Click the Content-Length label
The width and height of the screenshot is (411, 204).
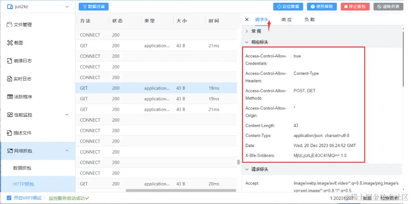pos(260,126)
